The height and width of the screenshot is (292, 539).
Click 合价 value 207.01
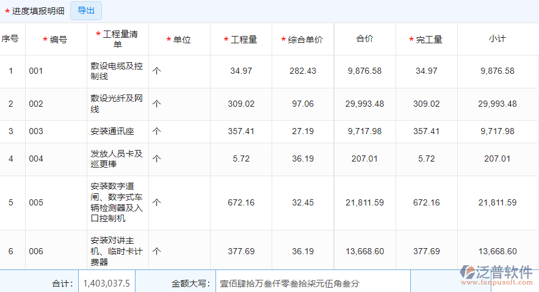(364, 158)
